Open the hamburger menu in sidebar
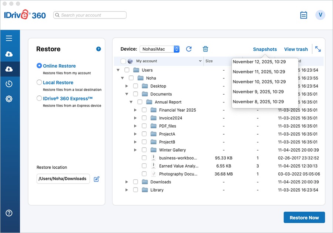This screenshot has height=233, width=333. click(x=9, y=38)
